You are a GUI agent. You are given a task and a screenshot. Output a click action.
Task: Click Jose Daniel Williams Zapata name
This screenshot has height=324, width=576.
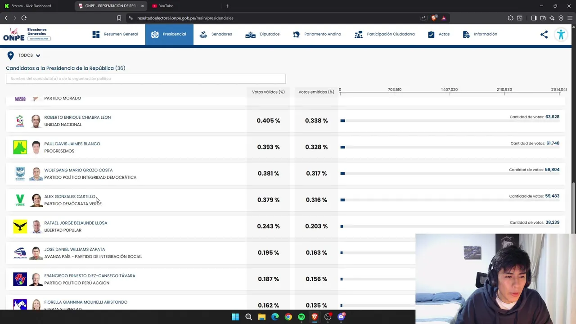75,249
